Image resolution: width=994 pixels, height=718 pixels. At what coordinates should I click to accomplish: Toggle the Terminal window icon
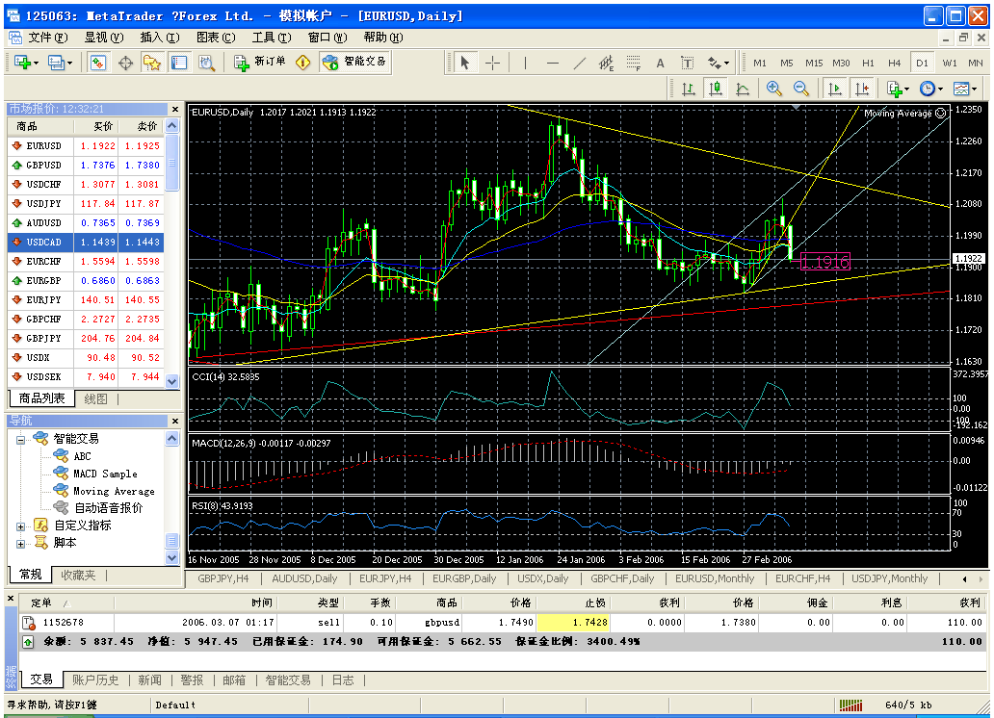coord(179,63)
